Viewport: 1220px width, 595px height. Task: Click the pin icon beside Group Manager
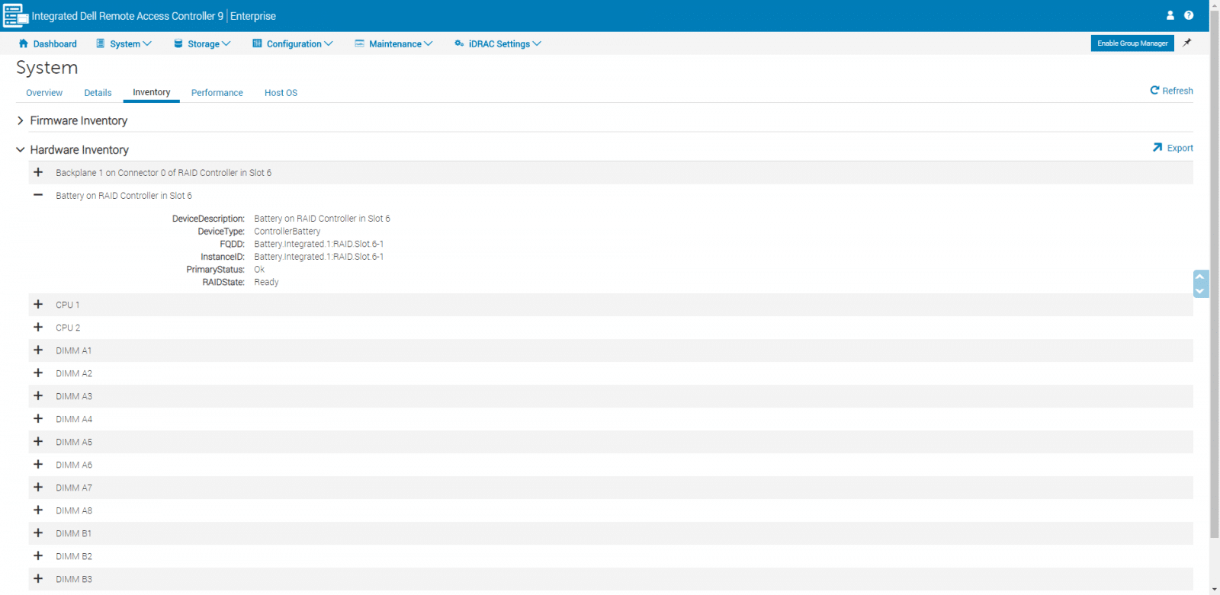pos(1186,43)
